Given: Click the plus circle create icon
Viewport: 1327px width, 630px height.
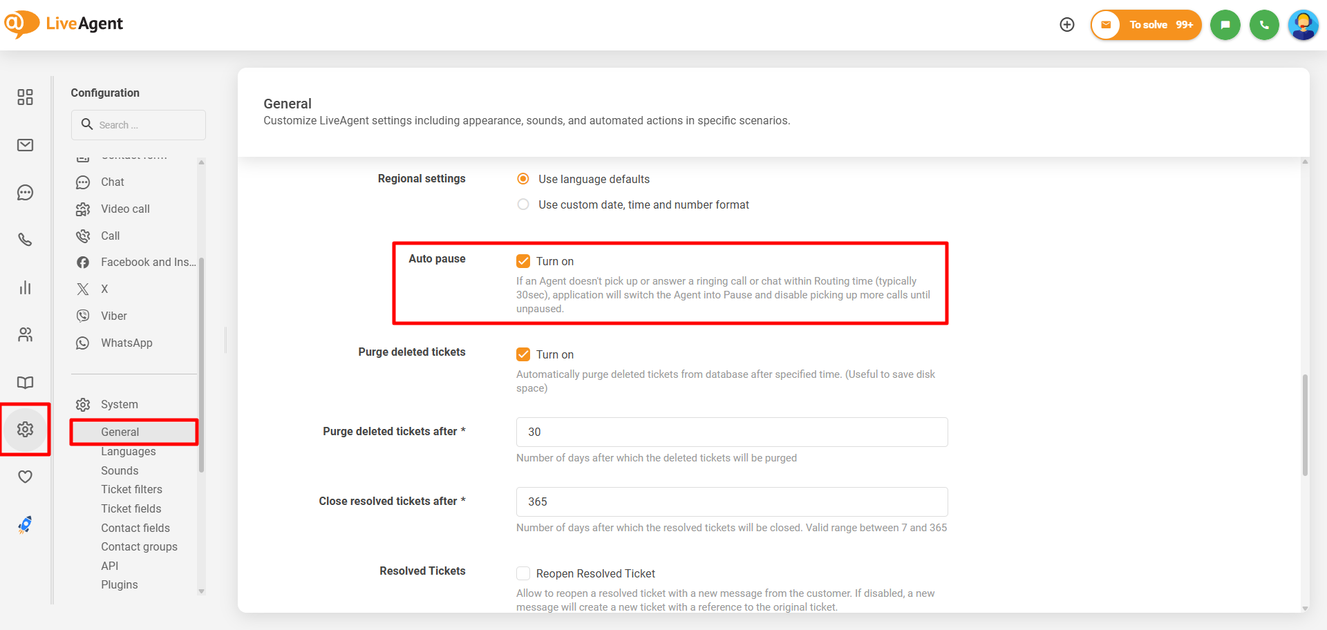Looking at the screenshot, I should click(x=1067, y=25).
